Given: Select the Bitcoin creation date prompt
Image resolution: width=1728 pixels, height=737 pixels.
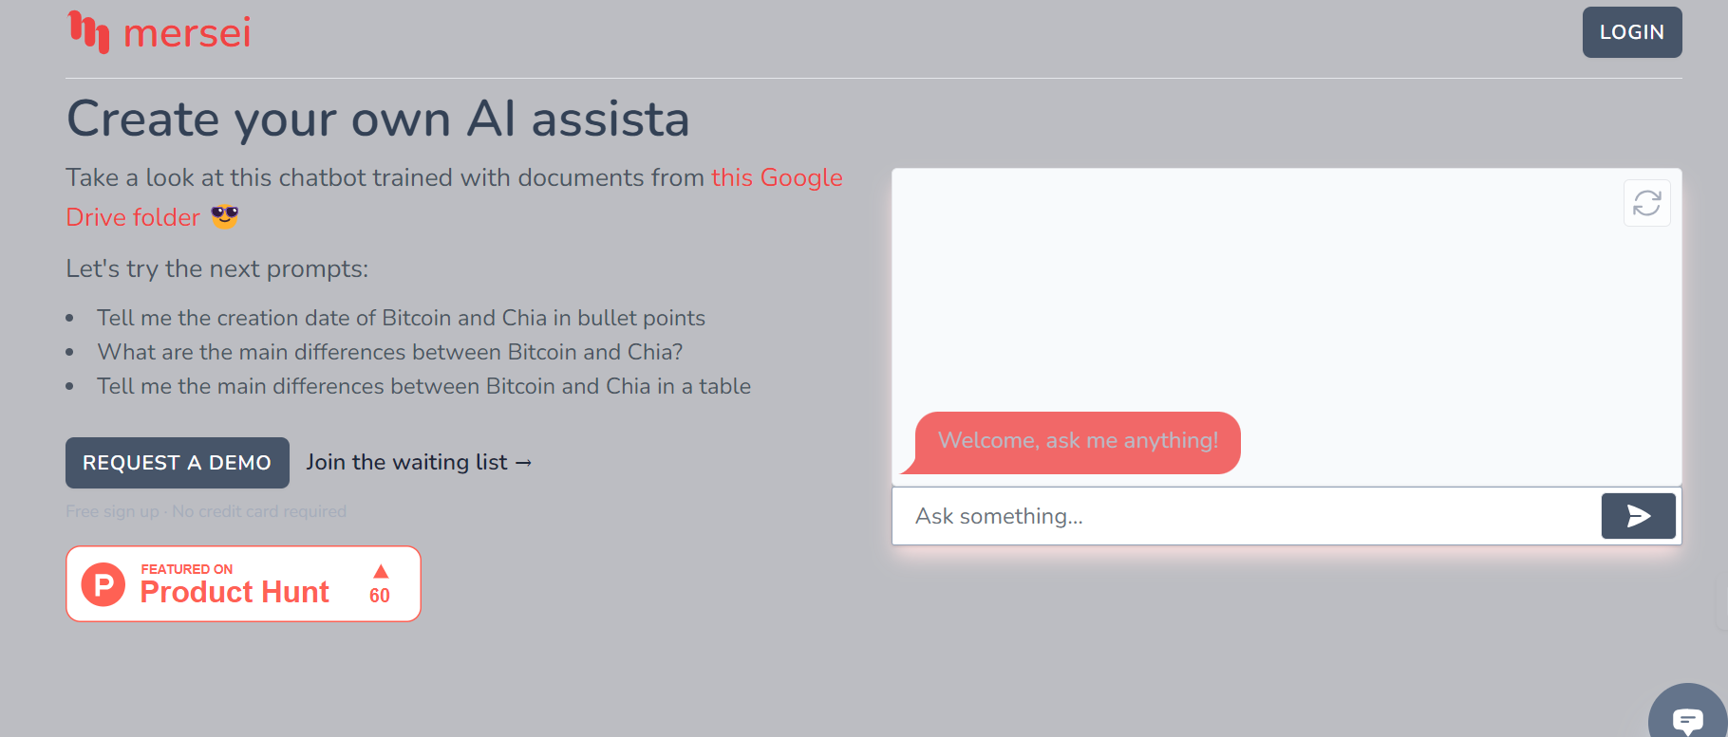Looking at the screenshot, I should pyautogui.click(x=401, y=318).
